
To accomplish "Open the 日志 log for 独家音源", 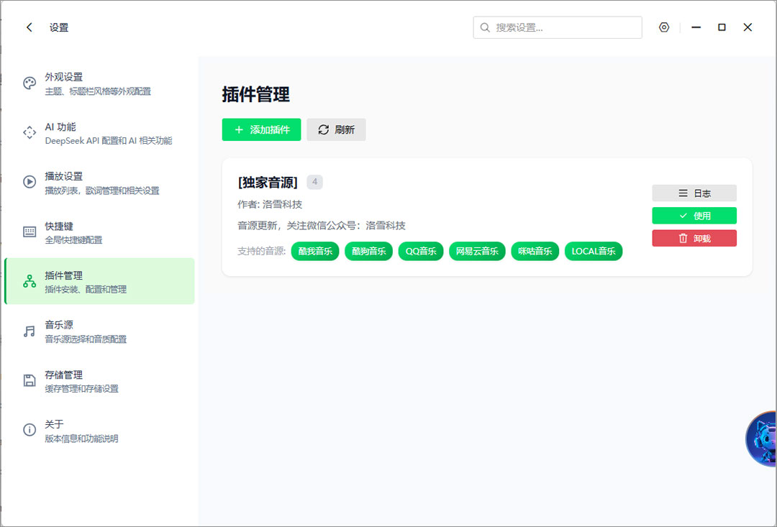I will point(694,193).
